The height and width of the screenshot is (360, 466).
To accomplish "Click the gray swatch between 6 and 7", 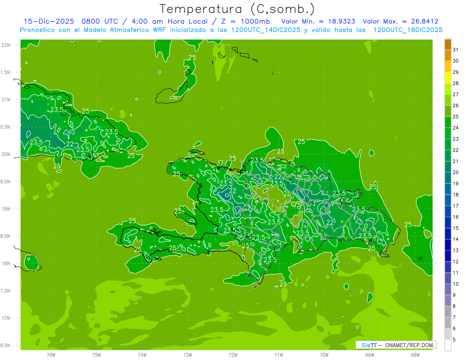I will point(448,323).
